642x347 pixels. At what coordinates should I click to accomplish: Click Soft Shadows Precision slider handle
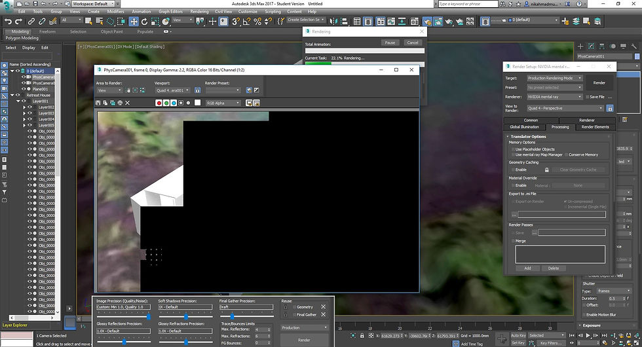[x=186, y=317]
